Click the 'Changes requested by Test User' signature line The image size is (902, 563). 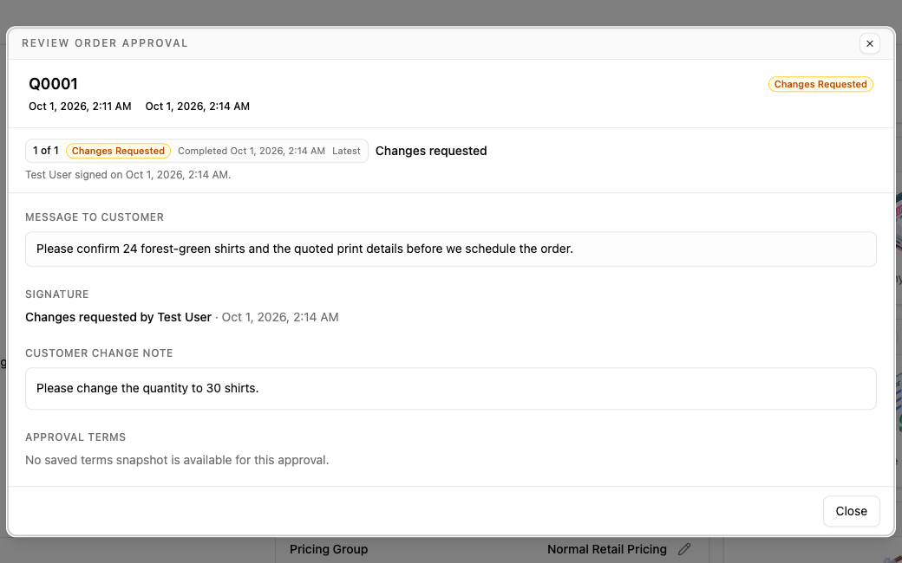pos(182,317)
